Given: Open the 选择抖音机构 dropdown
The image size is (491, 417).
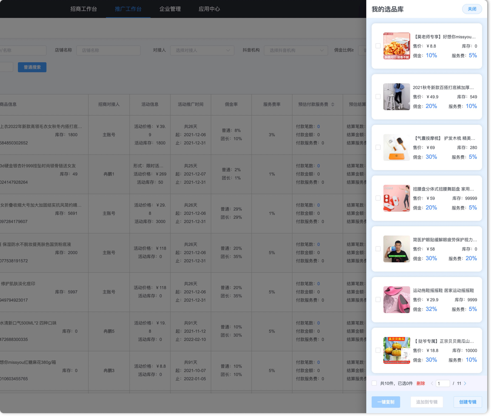Looking at the screenshot, I should [x=296, y=50].
